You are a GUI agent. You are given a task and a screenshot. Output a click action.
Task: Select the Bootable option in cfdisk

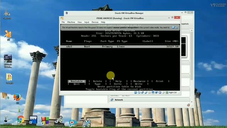pos(77,81)
